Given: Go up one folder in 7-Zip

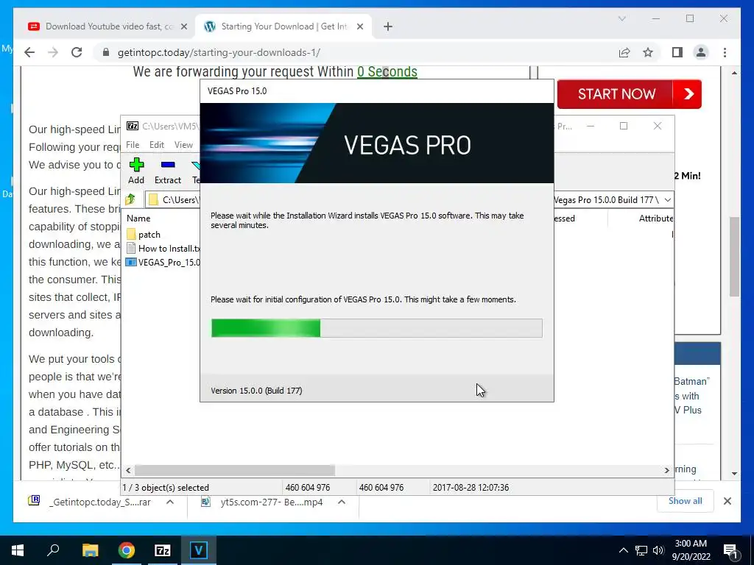Looking at the screenshot, I should pos(130,199).
